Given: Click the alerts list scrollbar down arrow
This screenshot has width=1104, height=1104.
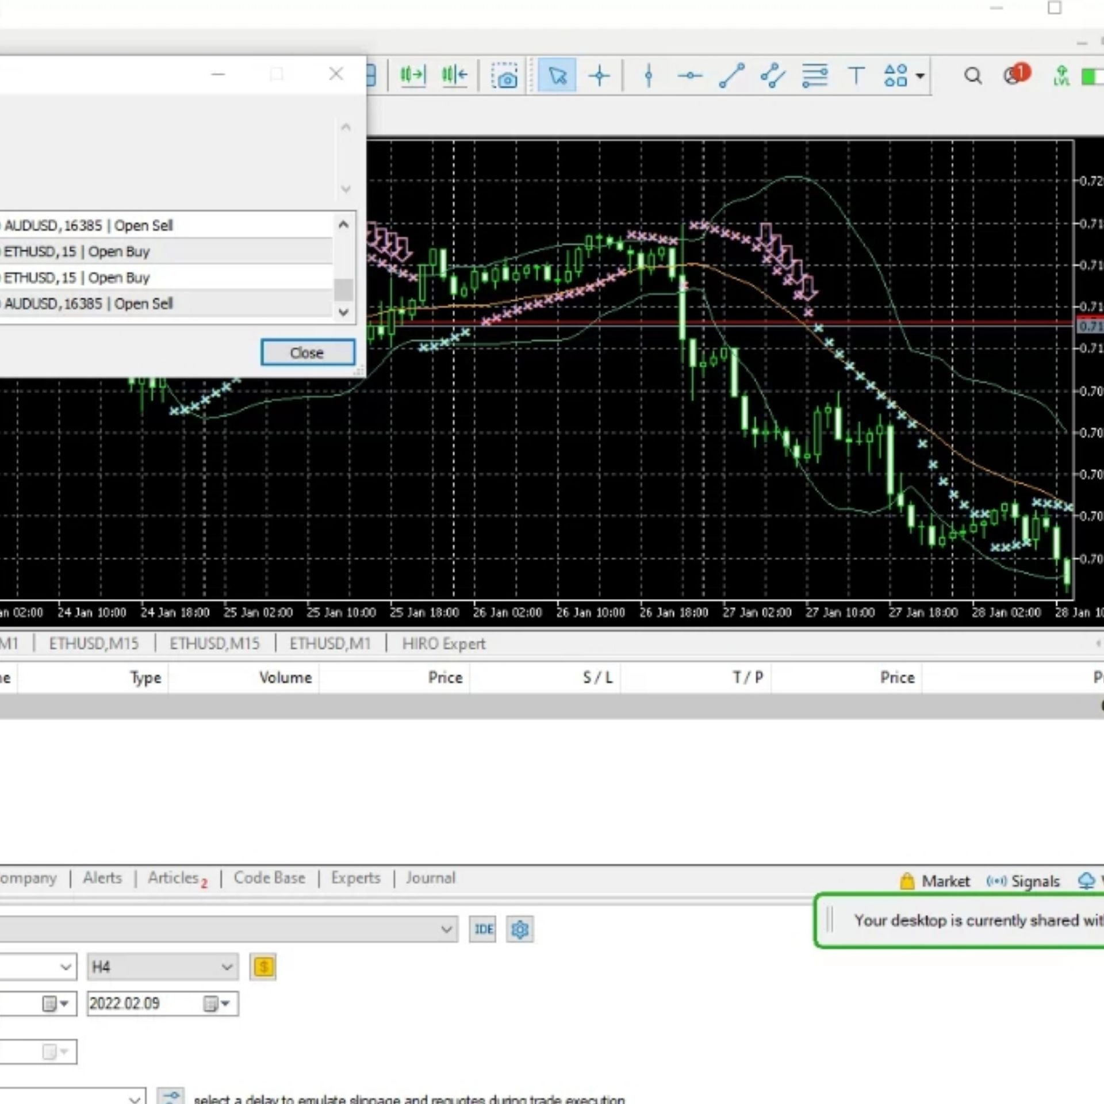Looking at the screenshot, I should [x=344, y=312].
